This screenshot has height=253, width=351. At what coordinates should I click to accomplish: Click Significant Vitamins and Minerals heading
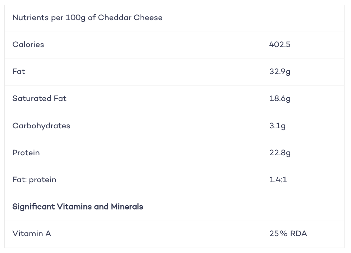click(x=78, y=207)
